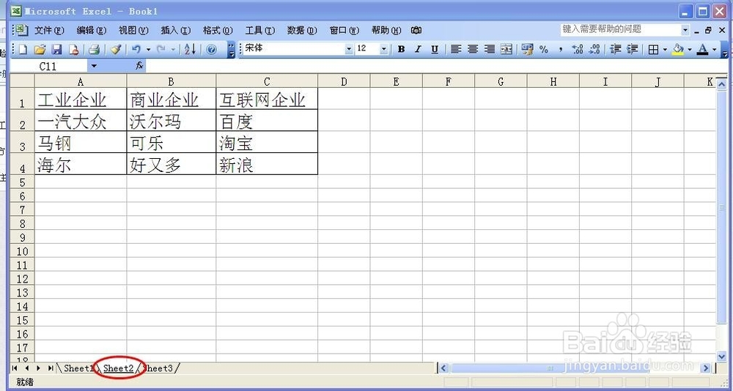733x391 pixels.
Task: Click the Name Box showing C11
Action: pos(48,67)
